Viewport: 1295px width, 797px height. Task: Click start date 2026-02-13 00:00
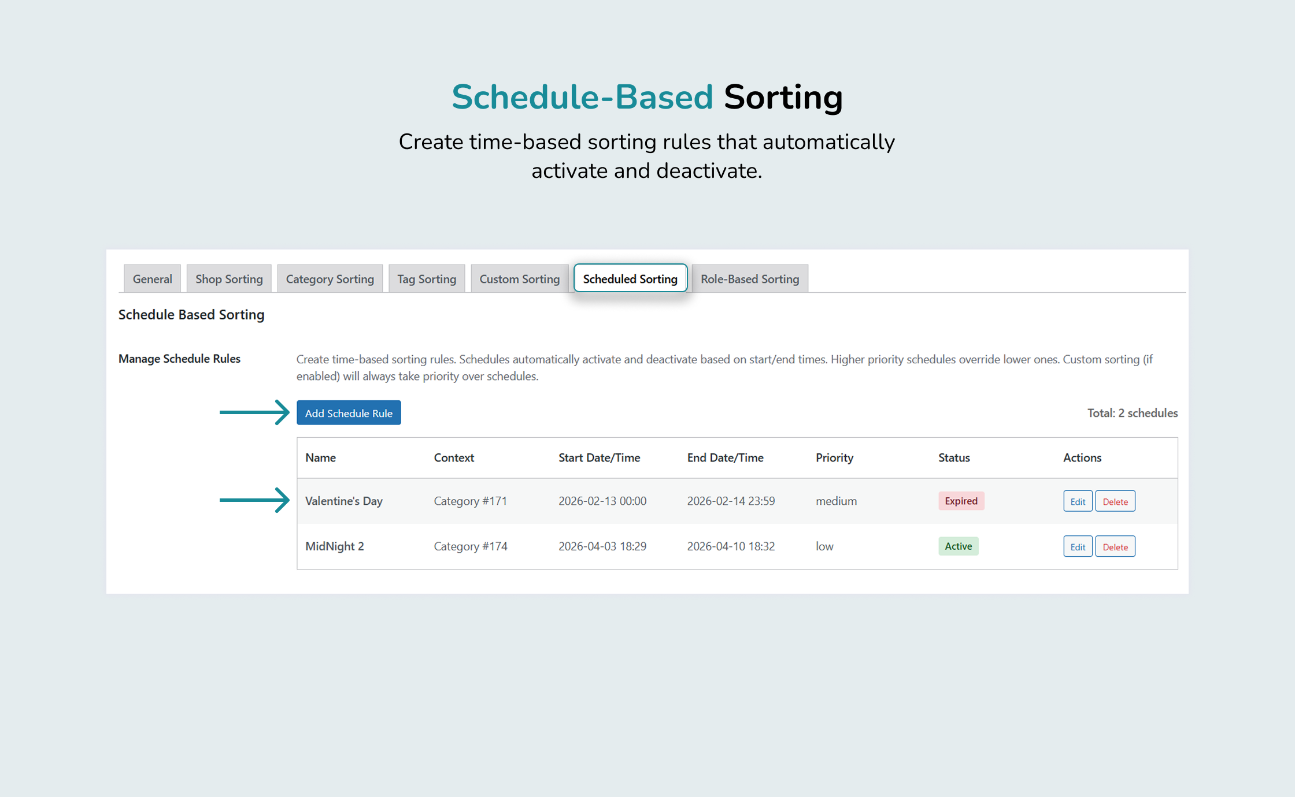coord(602,501)
